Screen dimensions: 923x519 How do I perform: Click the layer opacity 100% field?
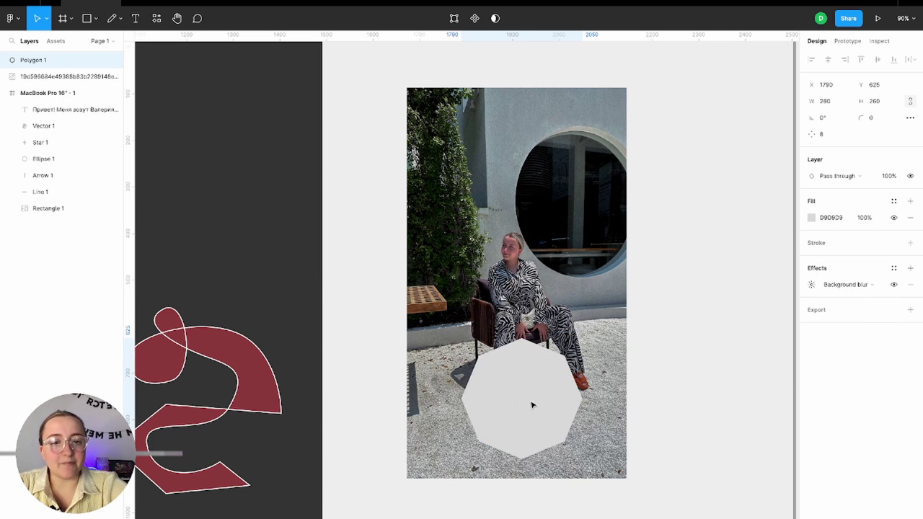[888, 176]
